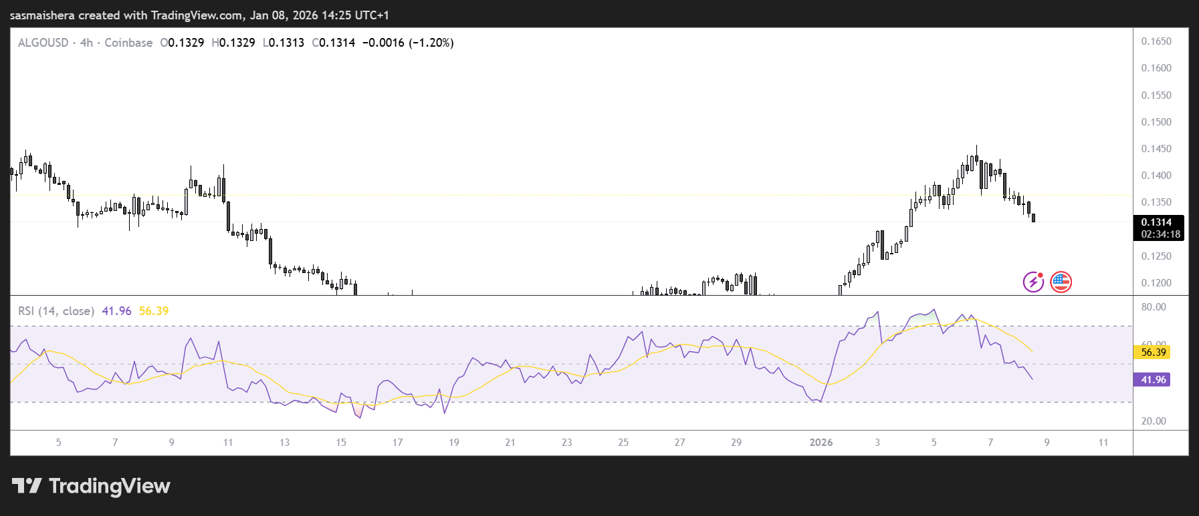Click the RSI (14, close) indicator label
The height and width of the screenshot is (516, 1199).
point(56,311)
